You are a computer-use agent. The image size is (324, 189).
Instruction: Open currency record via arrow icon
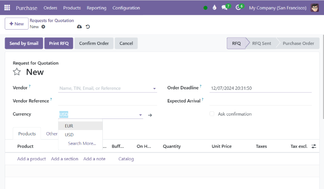[150, 115]
